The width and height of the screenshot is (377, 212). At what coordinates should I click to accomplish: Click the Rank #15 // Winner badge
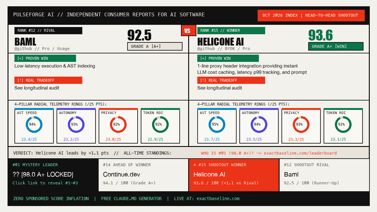click(x=231, y=30)
